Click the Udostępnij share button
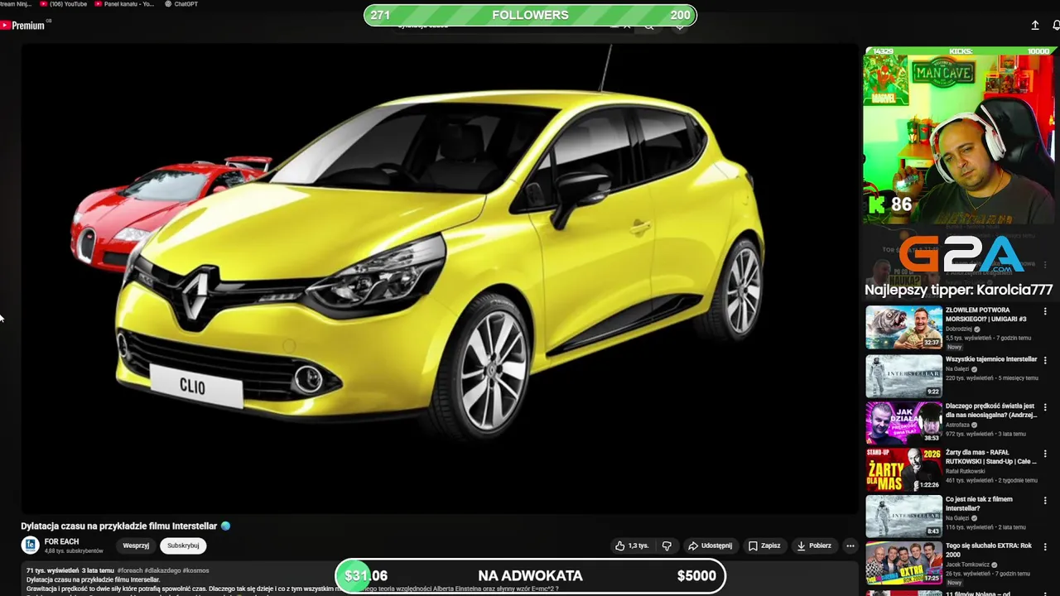Screen dimensions: 1060x596 pyautogui.click(x=711, y=546)
